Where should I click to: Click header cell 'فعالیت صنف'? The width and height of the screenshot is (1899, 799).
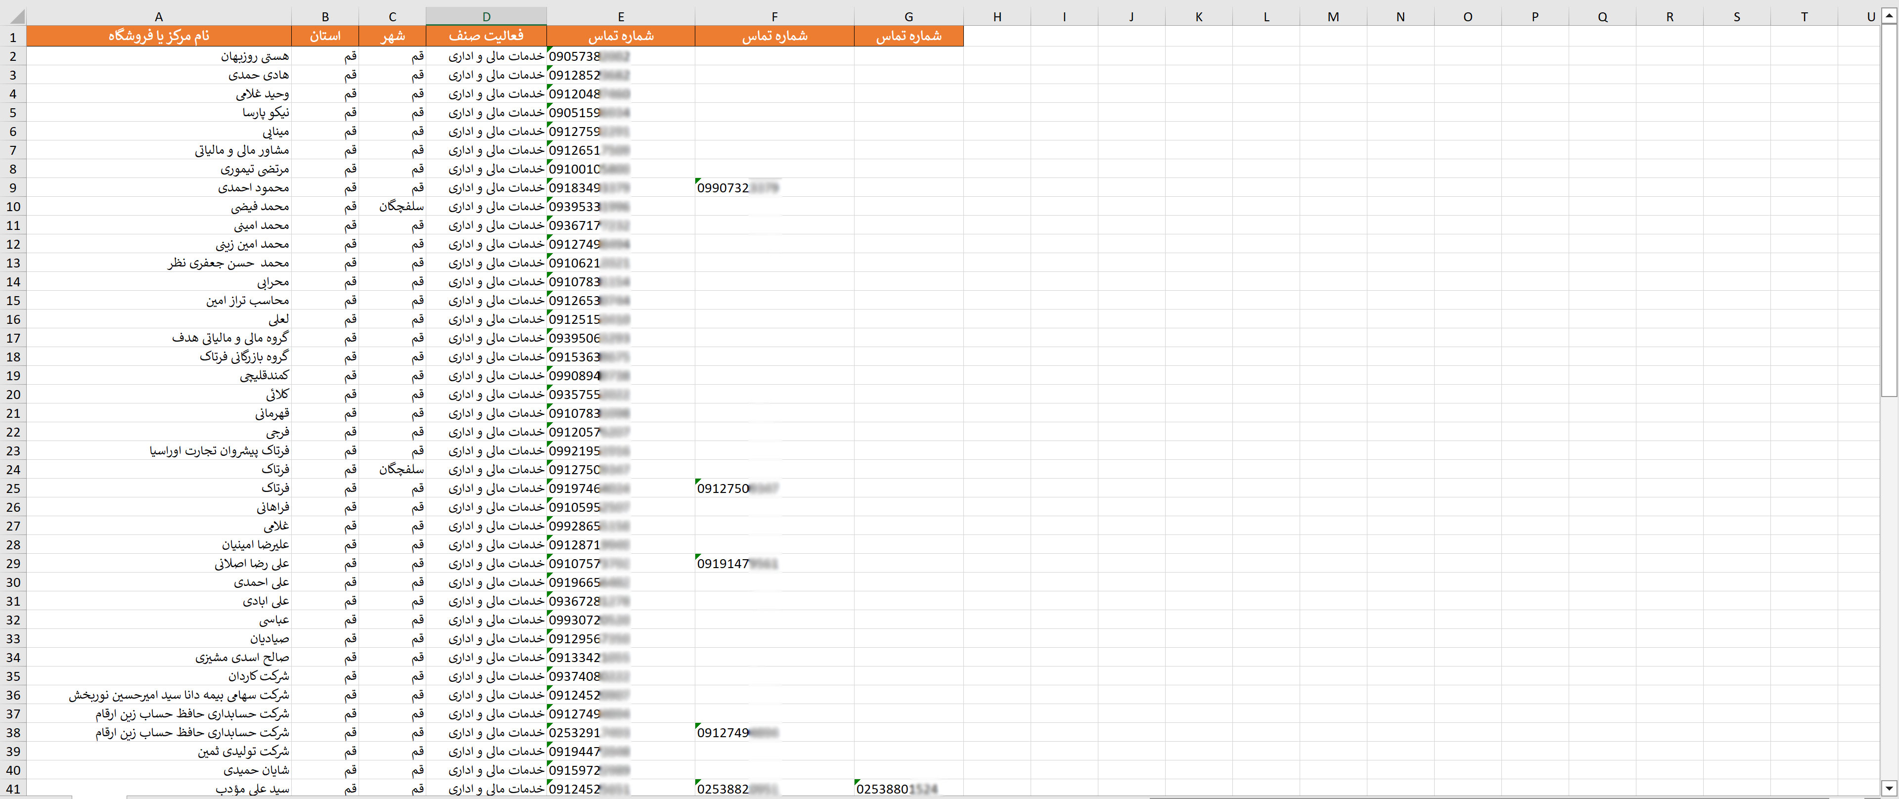[x=487, y=36]
